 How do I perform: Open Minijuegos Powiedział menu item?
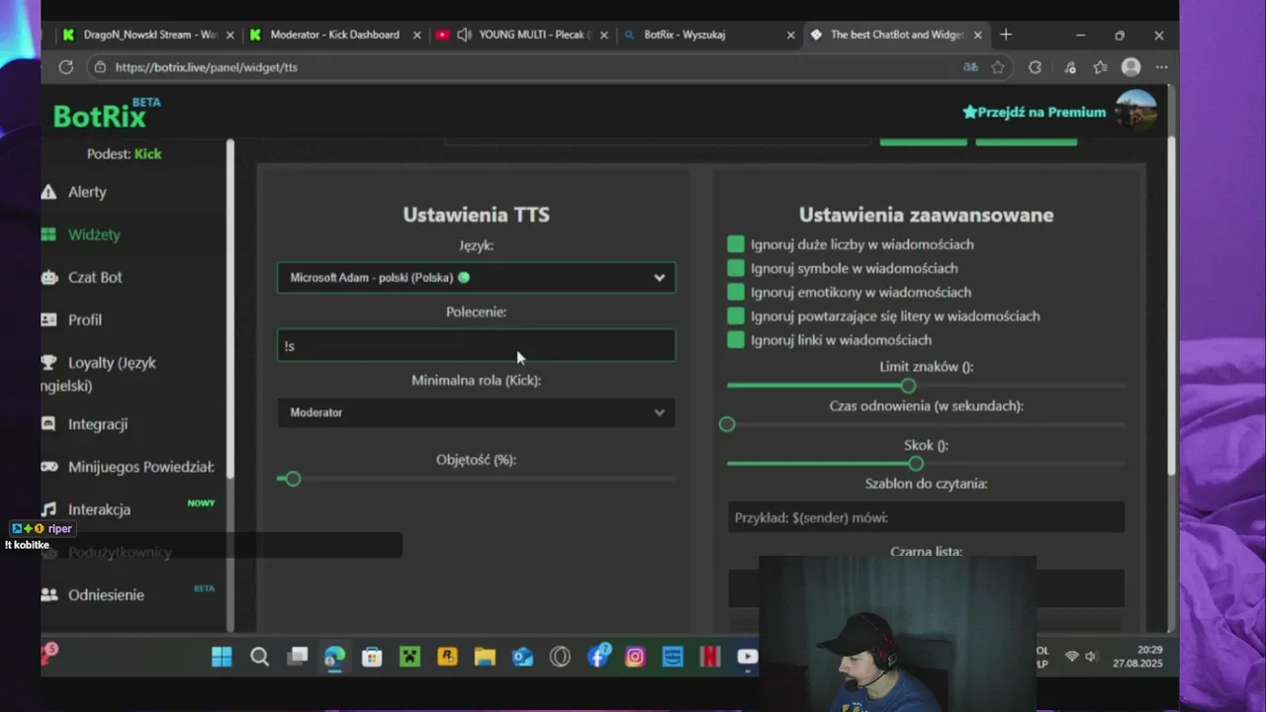140,467
